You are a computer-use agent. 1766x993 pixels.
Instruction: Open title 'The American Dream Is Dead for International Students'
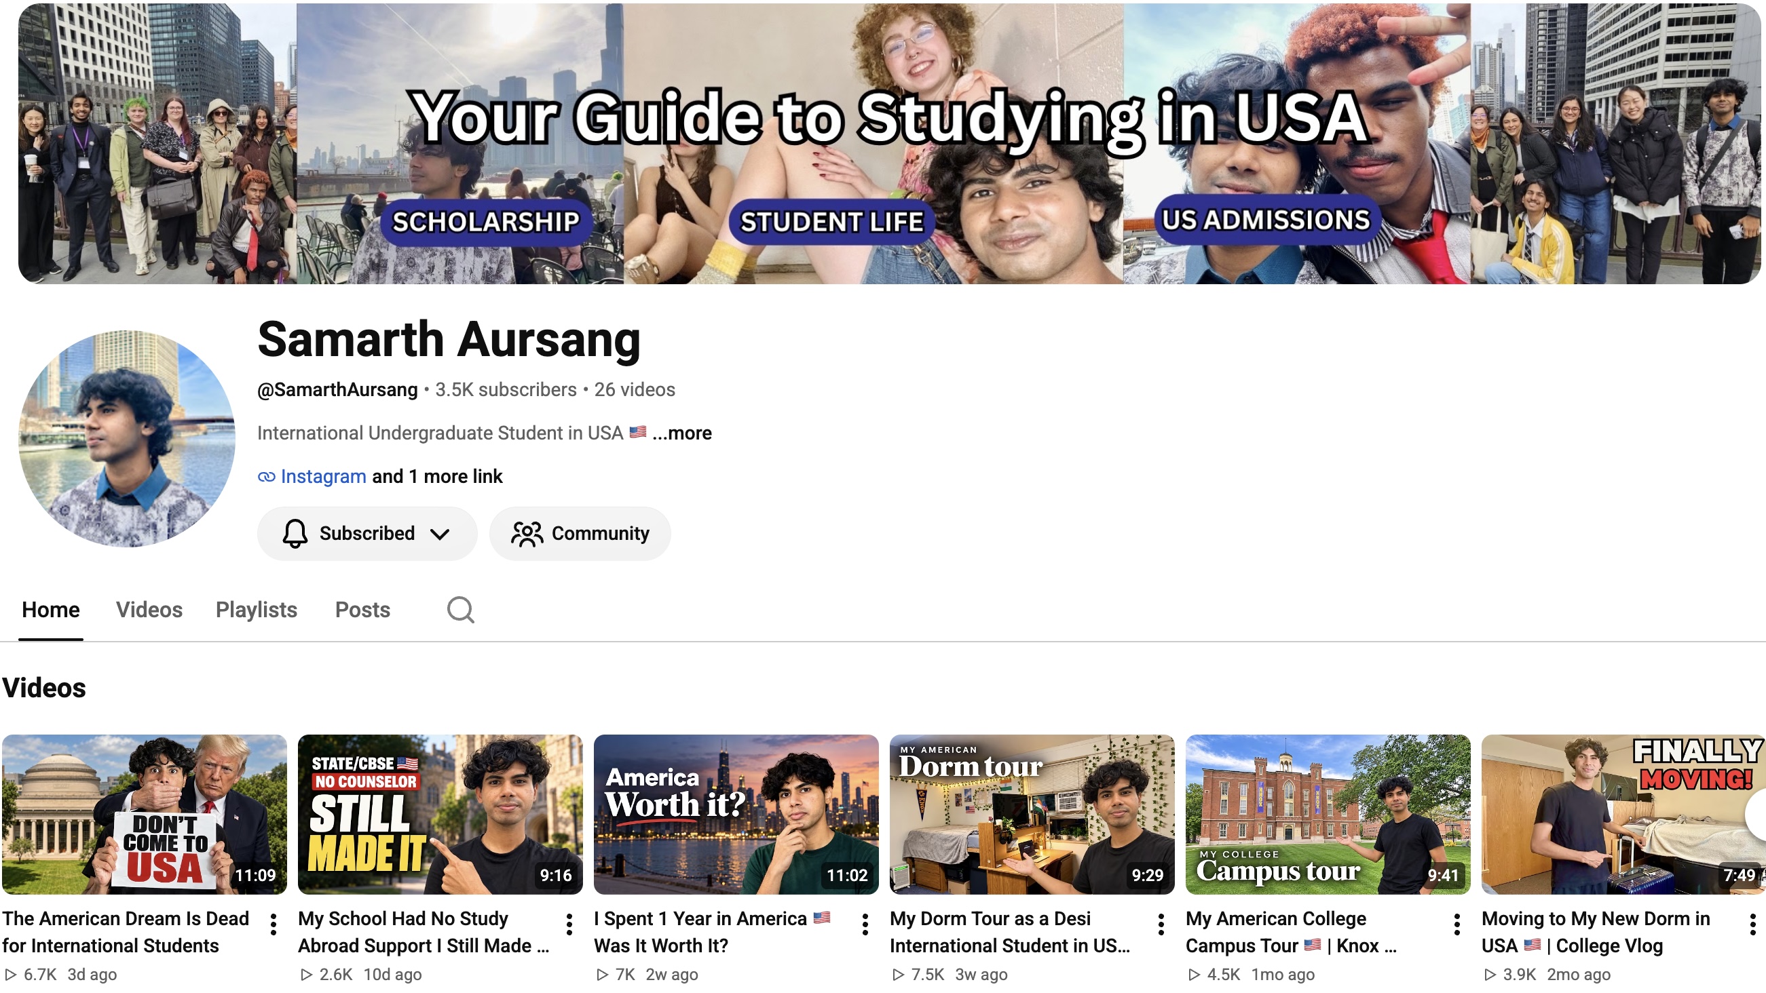126,932
